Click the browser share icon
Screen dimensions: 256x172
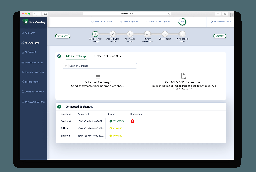[x=218, y=14]
